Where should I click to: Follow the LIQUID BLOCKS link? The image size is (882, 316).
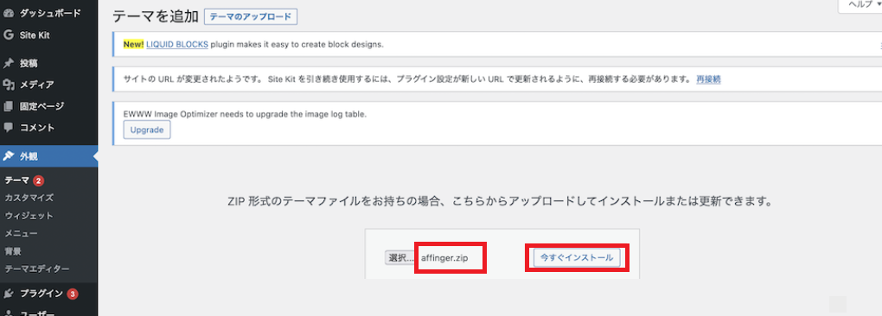click(177, 44)
